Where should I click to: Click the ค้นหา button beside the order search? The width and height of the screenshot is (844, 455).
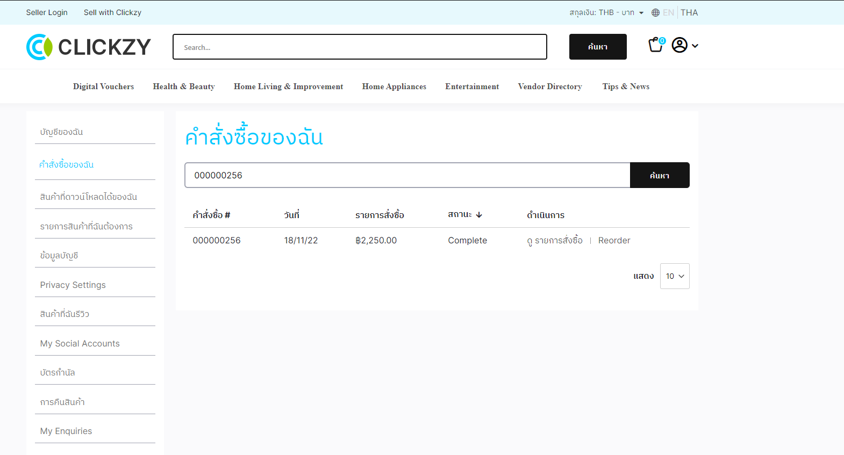[660, 175]
